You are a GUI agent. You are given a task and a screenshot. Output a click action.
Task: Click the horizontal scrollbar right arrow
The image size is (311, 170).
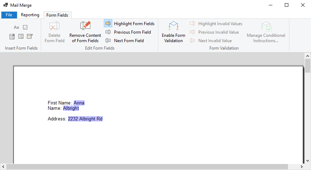click(302, 166)
